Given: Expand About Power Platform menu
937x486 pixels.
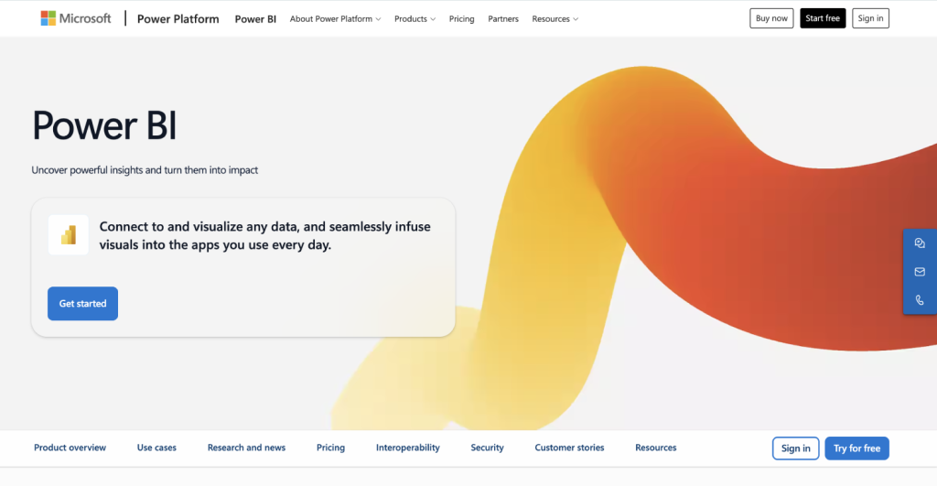Looking at the screenshot, I should [335, 19].
